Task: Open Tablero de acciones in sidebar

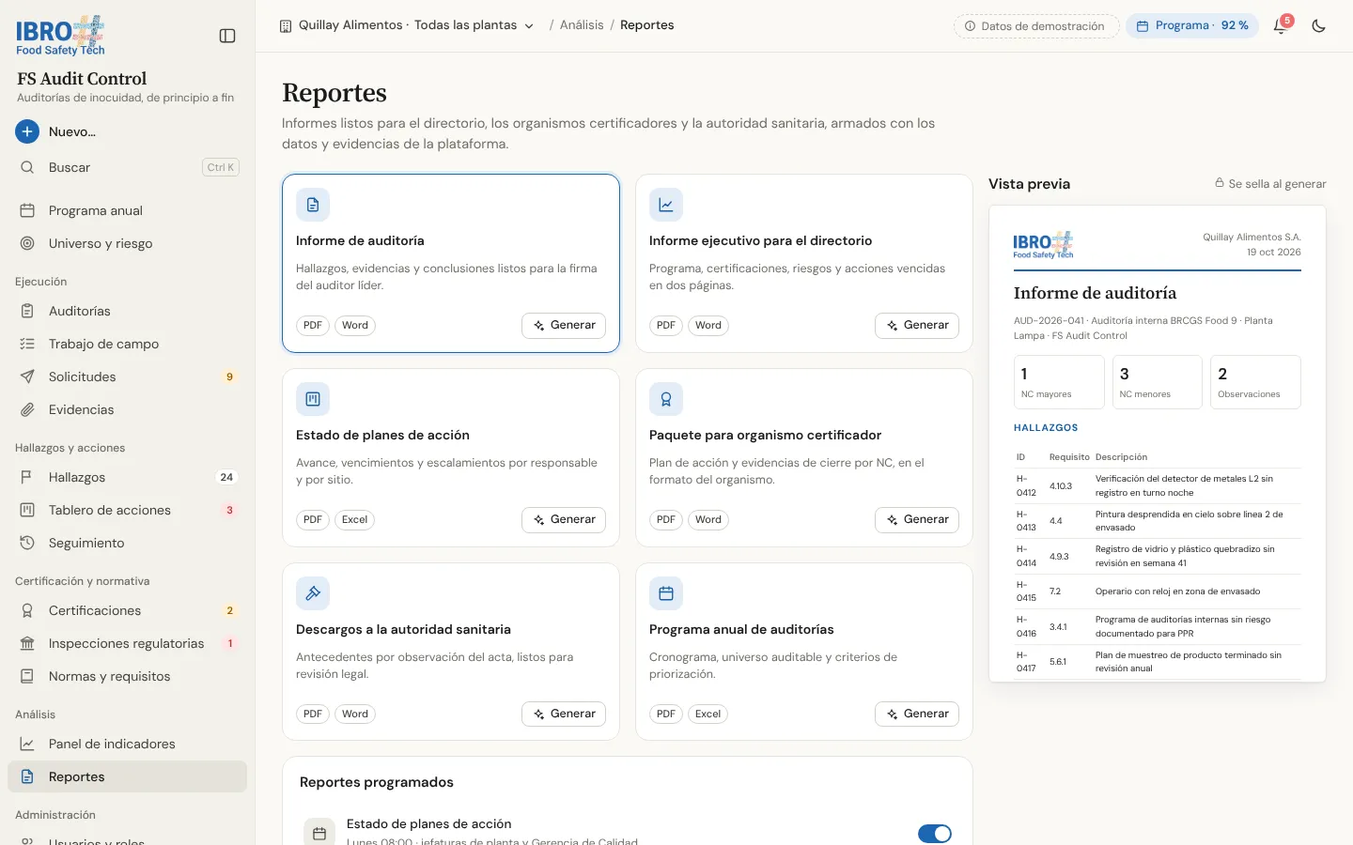Action: click(127, 510)
